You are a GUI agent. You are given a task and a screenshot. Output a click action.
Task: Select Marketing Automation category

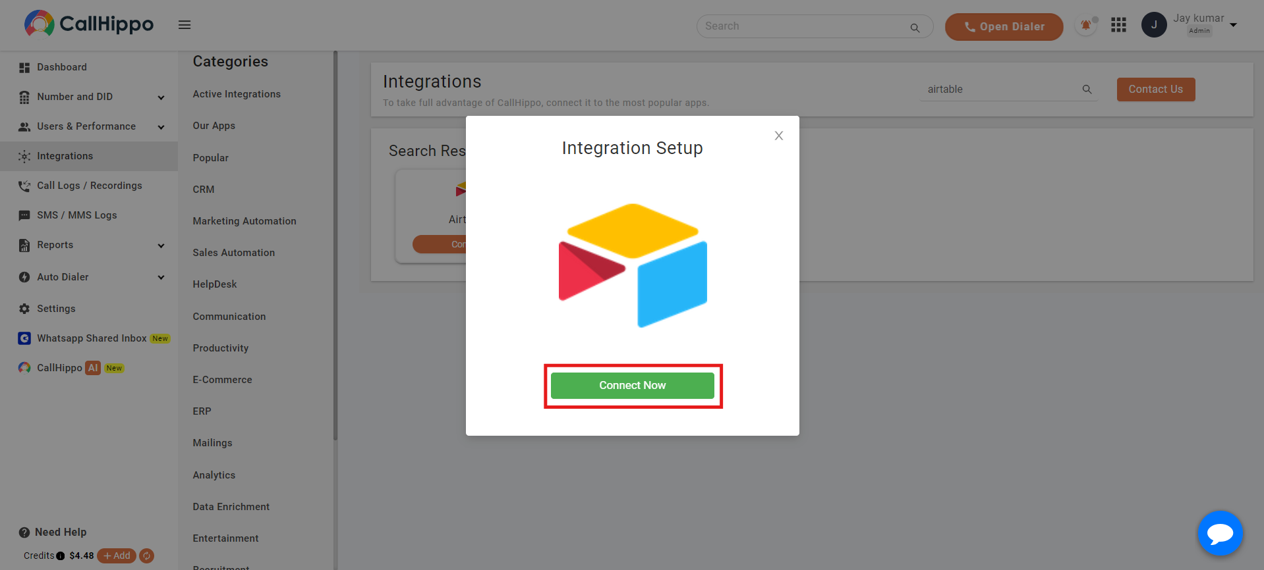pos(244,221)
